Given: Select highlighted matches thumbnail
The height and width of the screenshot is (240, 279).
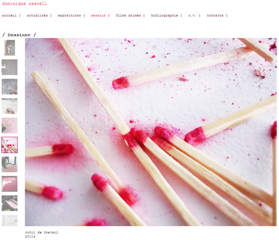Looking at the screenshot, I should 9,145.
